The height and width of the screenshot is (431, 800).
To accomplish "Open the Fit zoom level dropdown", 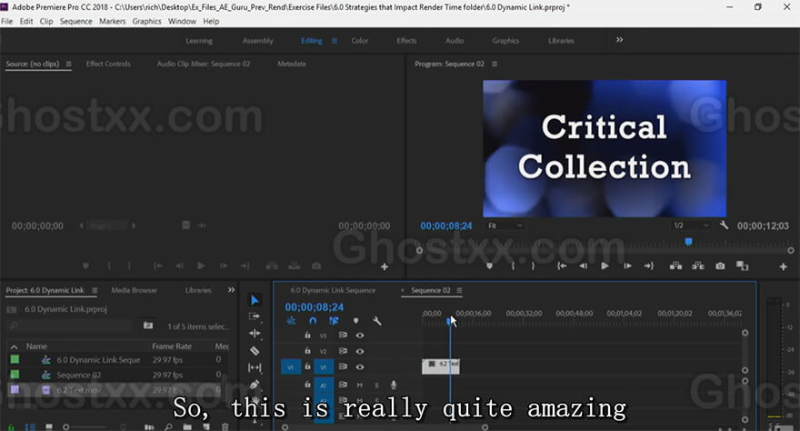I will click(505, 226).
